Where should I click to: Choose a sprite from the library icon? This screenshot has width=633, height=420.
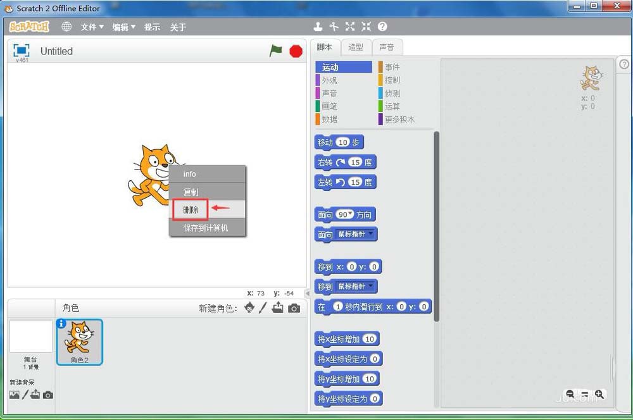249,308
